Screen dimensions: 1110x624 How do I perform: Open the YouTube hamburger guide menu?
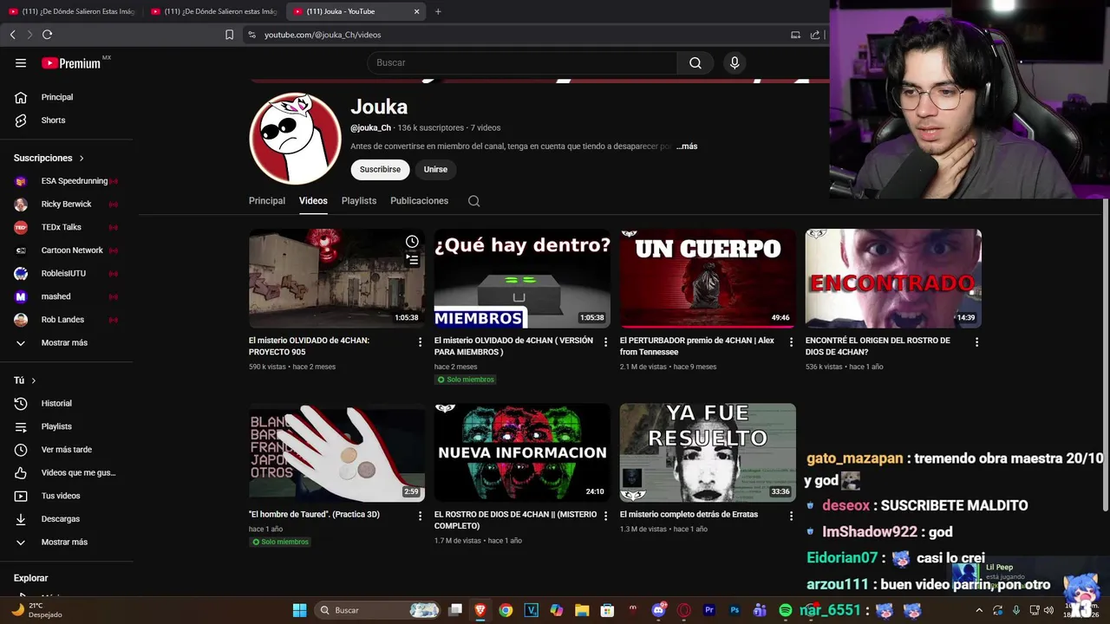(x=21, y=62)
